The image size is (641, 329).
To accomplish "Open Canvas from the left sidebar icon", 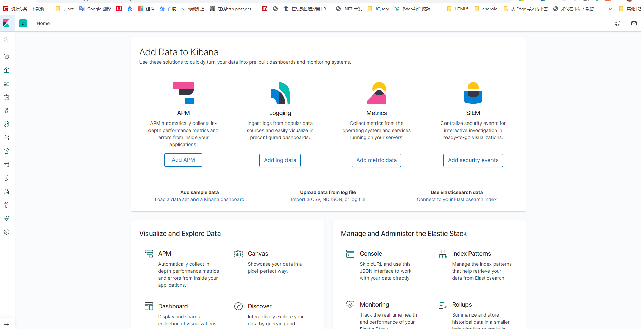I will [6, 97].
